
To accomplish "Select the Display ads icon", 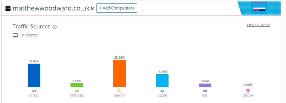I will click(x=248, y=91).
